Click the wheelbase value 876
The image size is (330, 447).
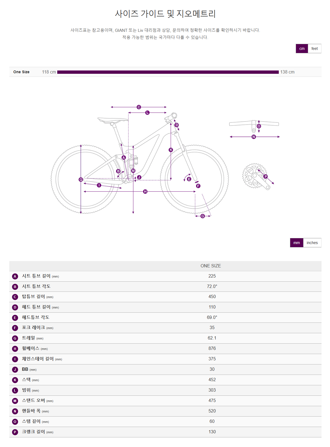pyautogui.click(x=212, y=349)
